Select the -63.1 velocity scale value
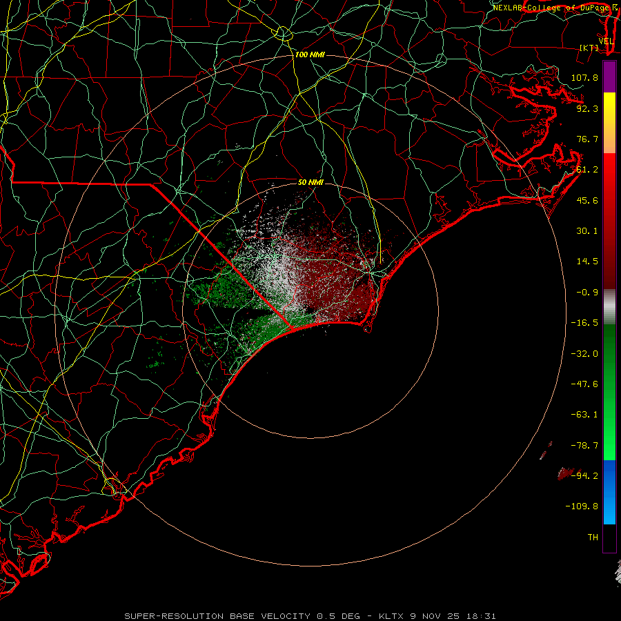The width and height of the screenshot is (621, 621). pos(584,415)
